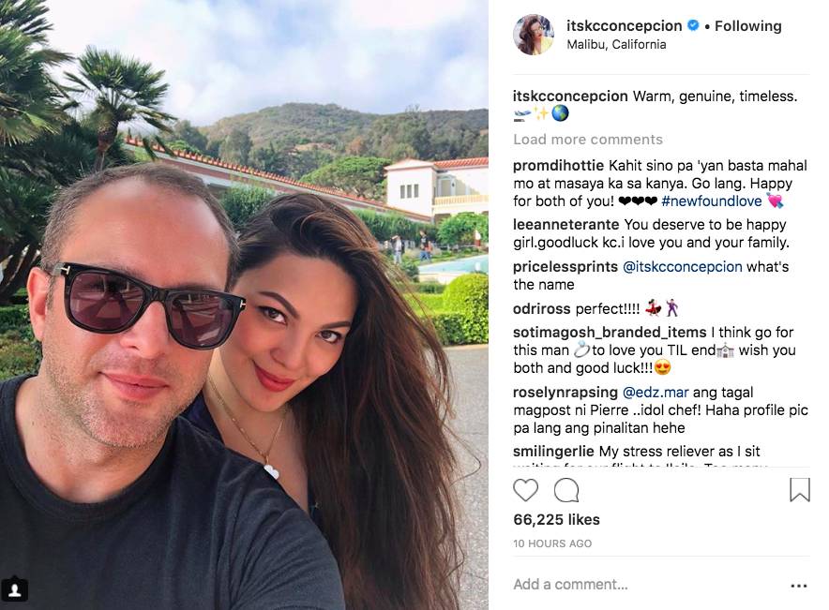Save post with bookmark icon

(799, 489)
